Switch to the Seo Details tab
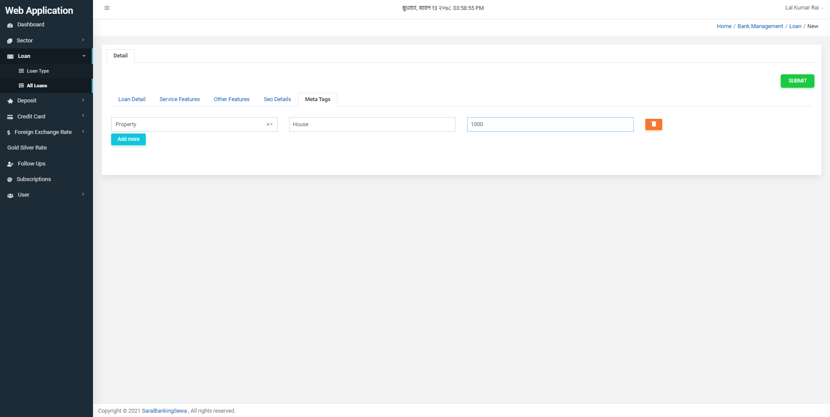This screenshot has width=830, height=417. pos(277,99)
